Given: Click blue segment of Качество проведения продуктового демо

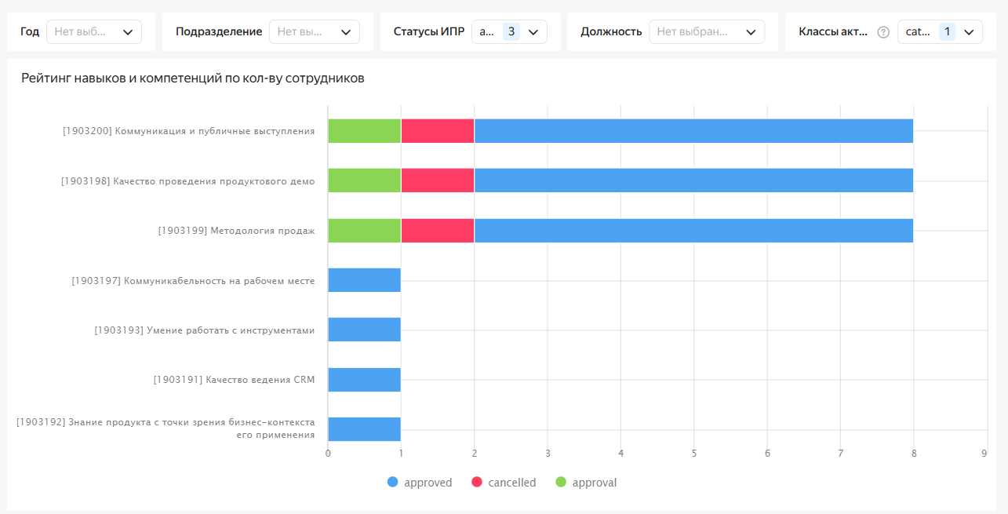Looking at the screenshot, I should (x=693, y=180).
